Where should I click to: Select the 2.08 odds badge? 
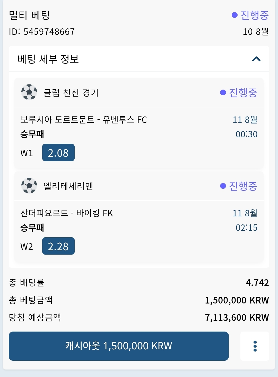[58, 153]
